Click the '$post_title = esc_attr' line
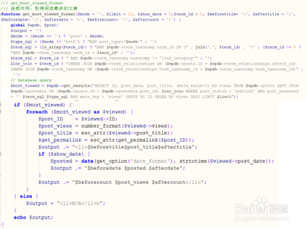 click(x=105, y=133)
